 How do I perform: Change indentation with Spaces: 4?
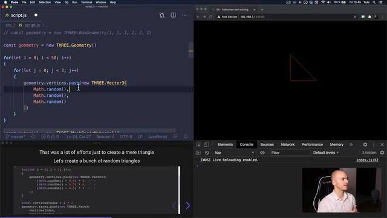[105, 136]
